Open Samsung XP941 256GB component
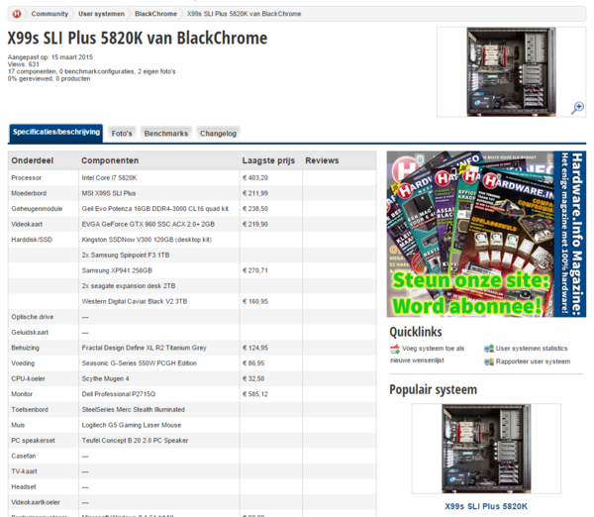 [117, 270]
